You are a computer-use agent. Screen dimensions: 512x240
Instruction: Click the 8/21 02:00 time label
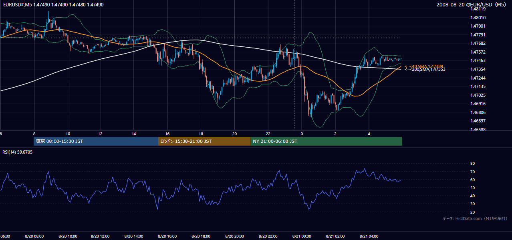tap(335, 236)
